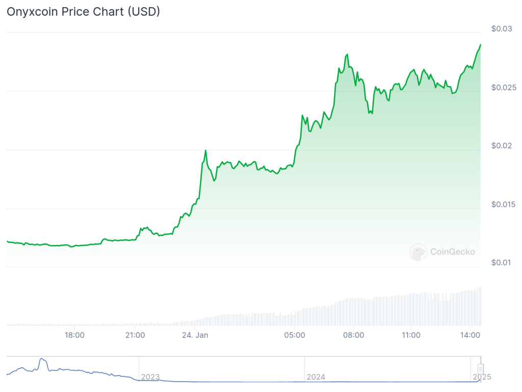Click the 14:00 time axis label
This screenshot has height=392, width=522.
click(x=471, y=335)
